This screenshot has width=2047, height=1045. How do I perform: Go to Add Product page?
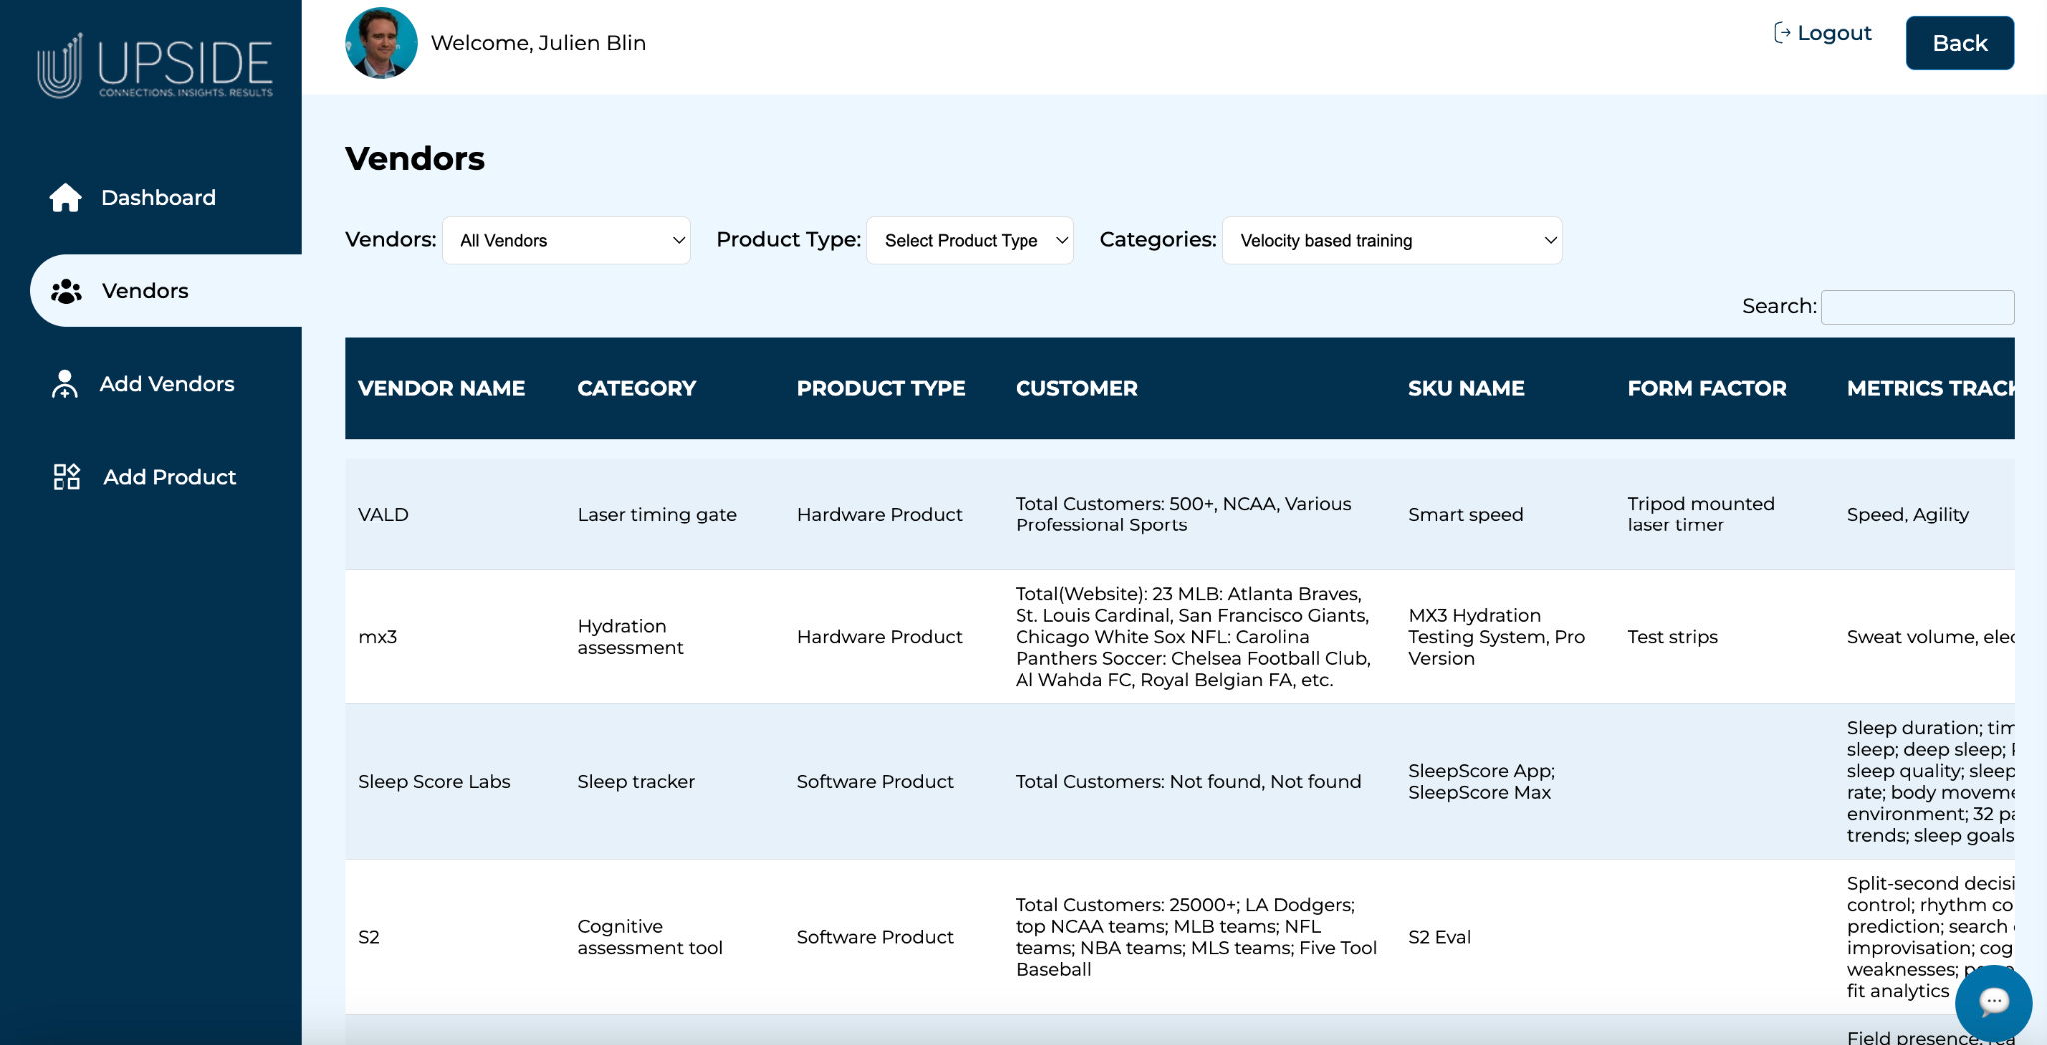(170, 477)
